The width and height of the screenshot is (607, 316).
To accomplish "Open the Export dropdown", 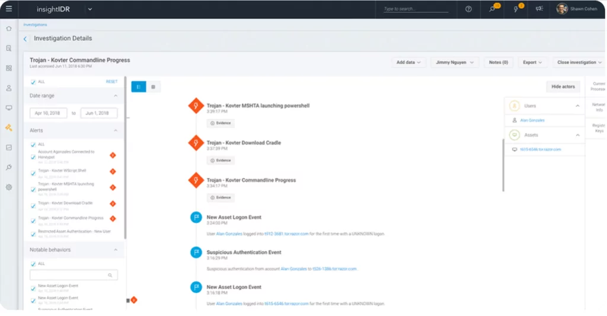I will coord(532,62).
